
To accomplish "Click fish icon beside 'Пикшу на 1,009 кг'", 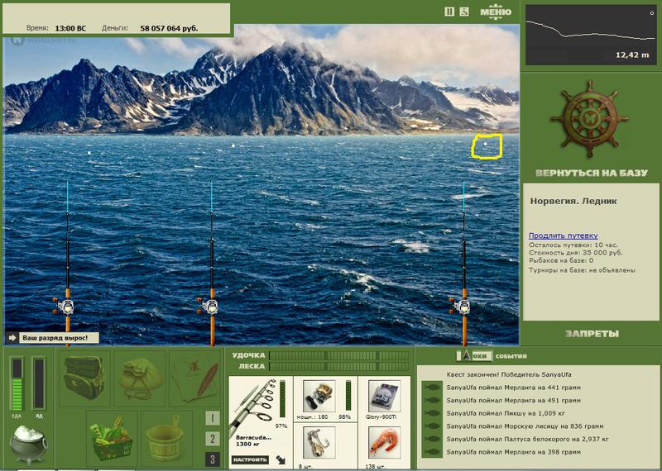I will [432, 413].
